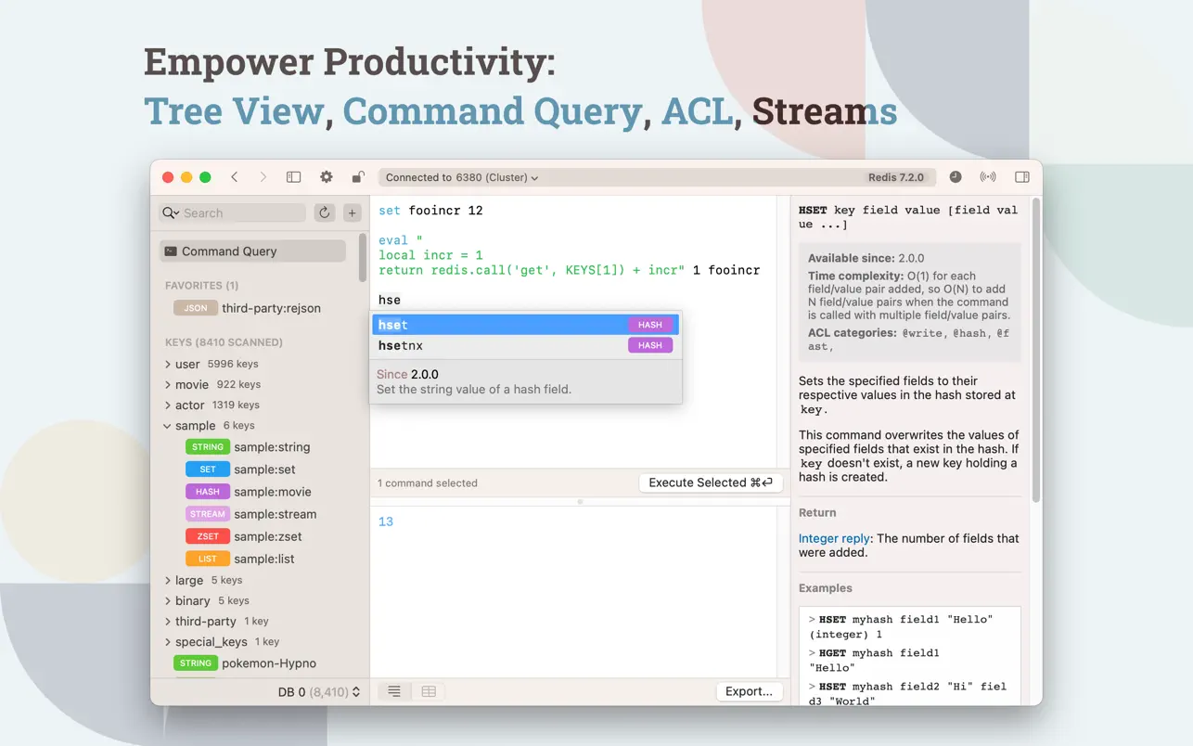
Task: Switch to table result view icon
Action: tap(429, 691)
